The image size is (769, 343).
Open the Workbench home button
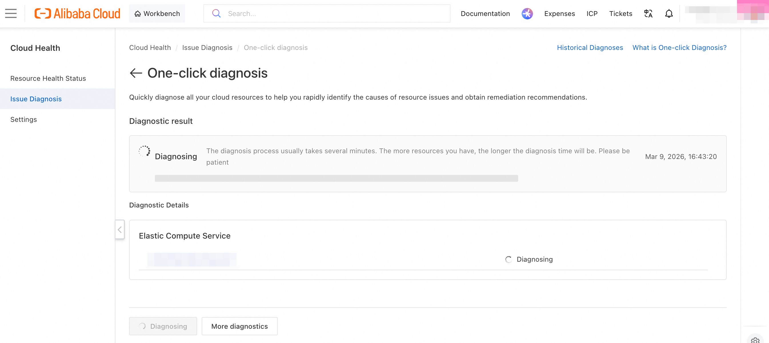pos(157,13)
